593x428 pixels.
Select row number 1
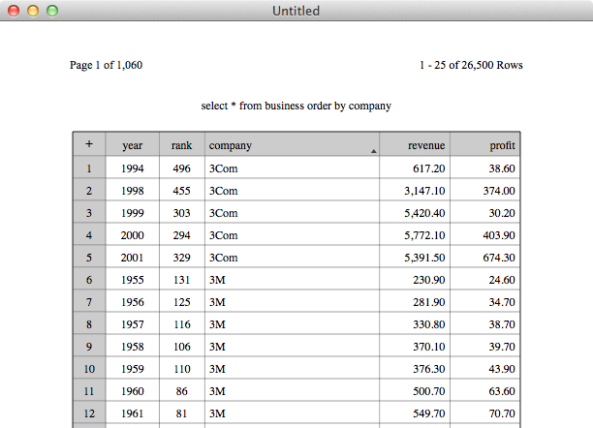coord(89,168)
